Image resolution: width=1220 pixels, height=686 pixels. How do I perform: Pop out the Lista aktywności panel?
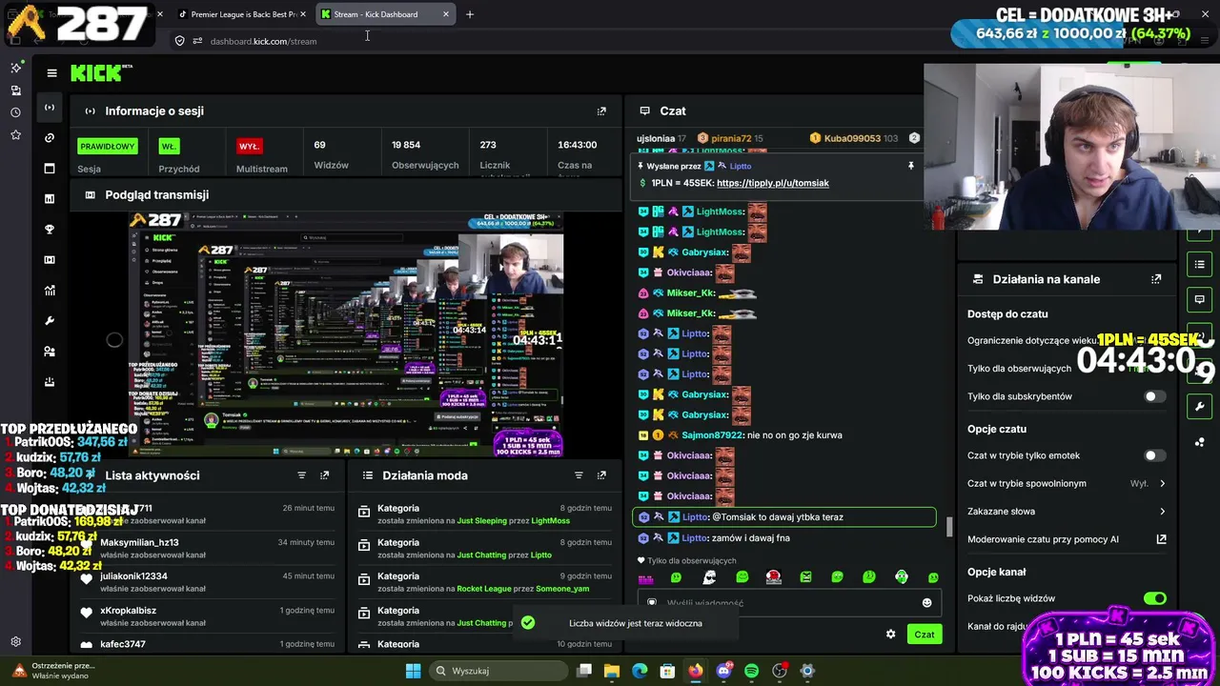pos(325,474)
